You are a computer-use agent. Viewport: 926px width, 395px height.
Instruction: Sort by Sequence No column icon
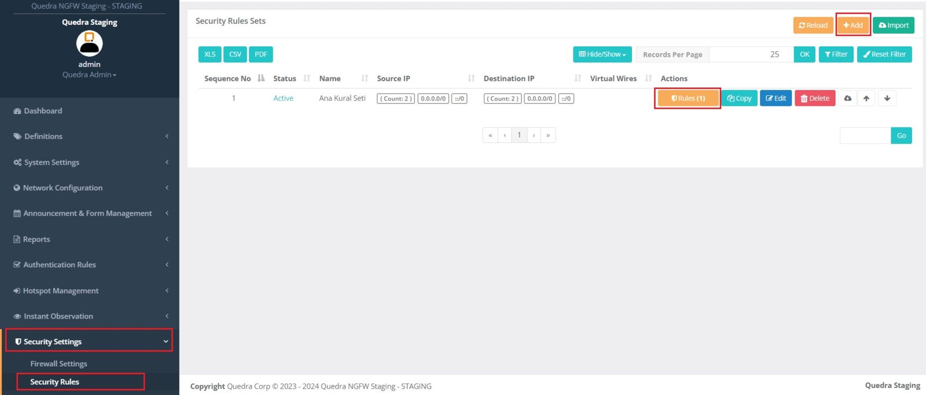pos(261,79)
